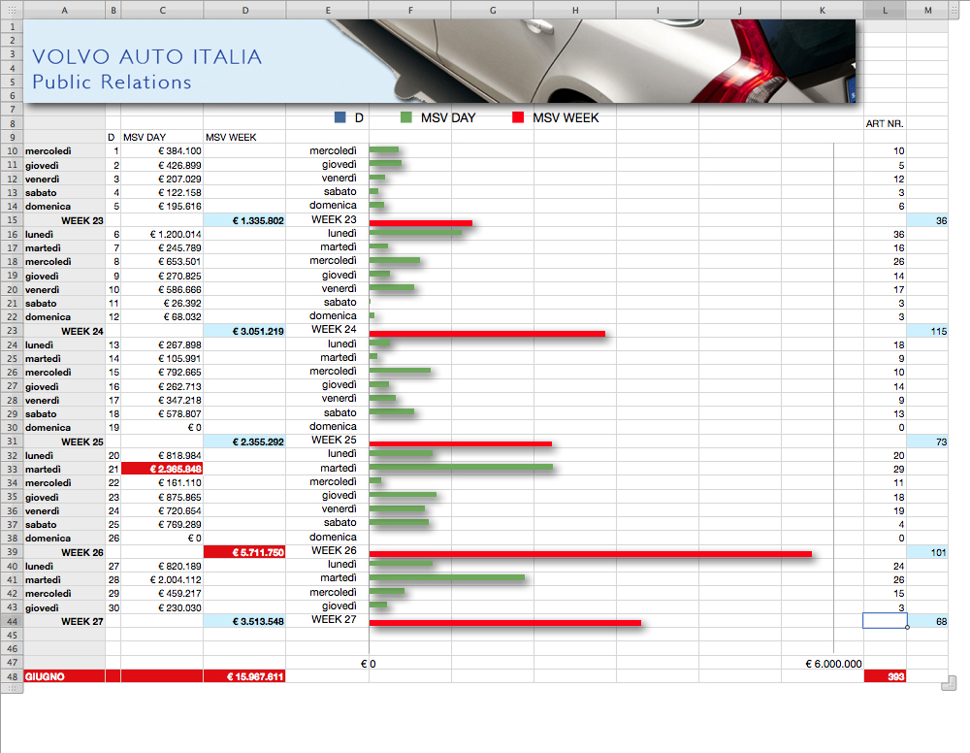
Task: Select the WEEK 26 total € 5.711.750 cell
Action: (244, 552)
